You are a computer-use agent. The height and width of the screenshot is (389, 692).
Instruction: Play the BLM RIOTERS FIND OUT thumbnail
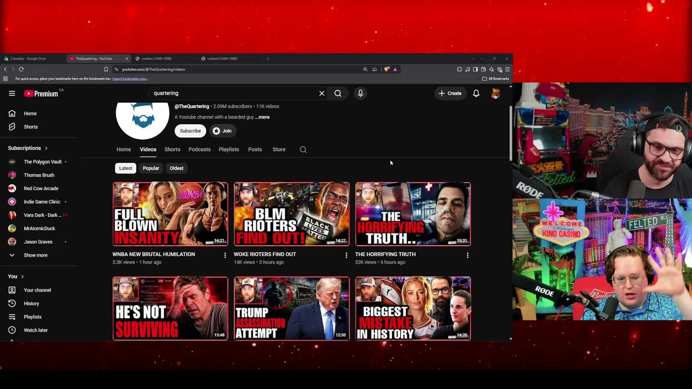291,214
